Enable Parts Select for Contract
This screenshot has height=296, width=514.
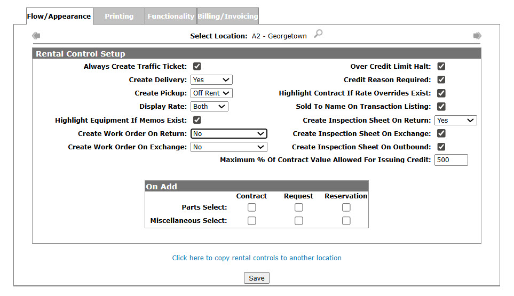pos(252,207)
